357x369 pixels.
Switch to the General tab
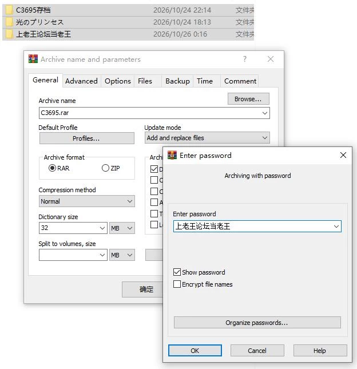click(45, 80)
